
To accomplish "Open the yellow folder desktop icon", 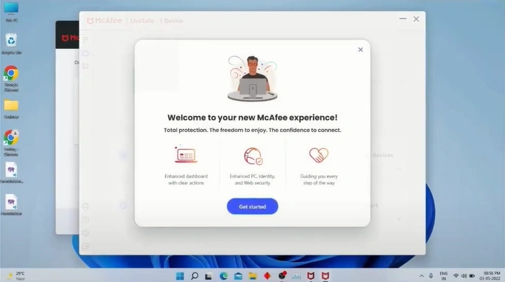I will point(12,109).
